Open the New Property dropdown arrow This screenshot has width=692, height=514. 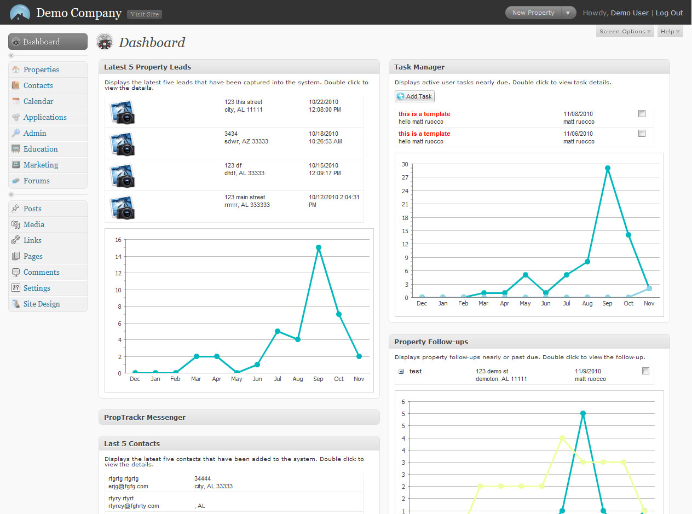click(569, 13)
